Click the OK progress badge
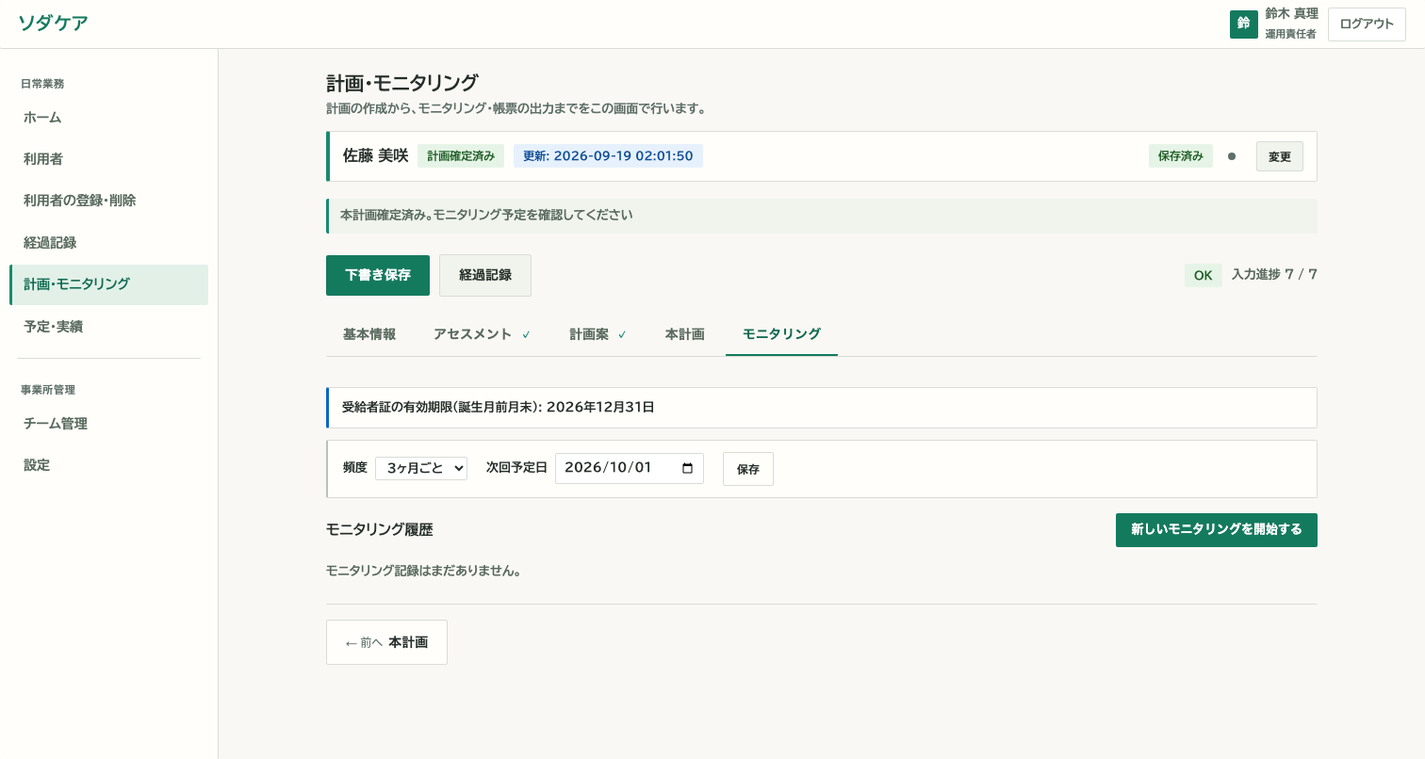The image size is (1425, 759). tap(1203, 275)
